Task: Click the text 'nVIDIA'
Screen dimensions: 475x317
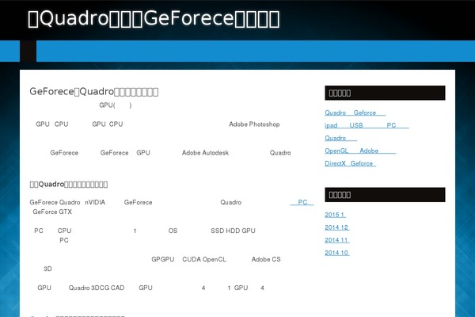Action: tap(95, 202)
